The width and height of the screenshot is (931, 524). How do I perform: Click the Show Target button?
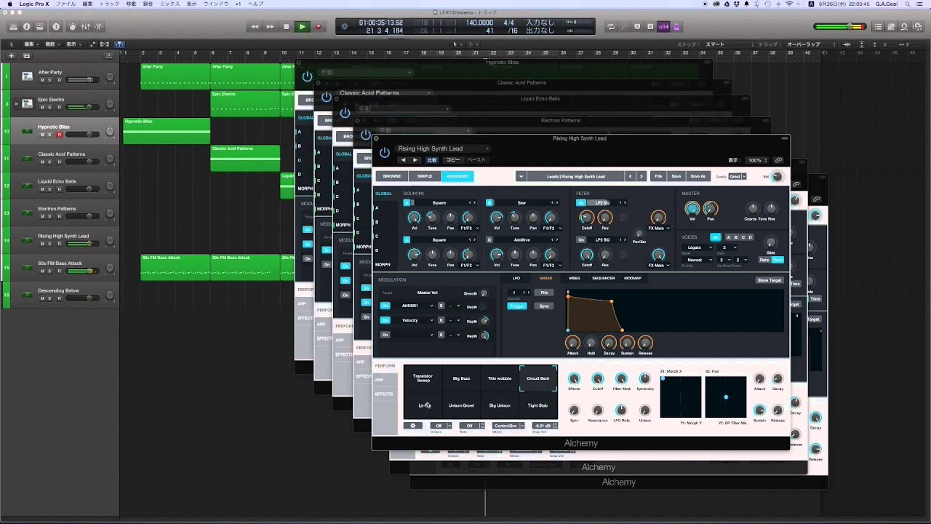point(769,280)
